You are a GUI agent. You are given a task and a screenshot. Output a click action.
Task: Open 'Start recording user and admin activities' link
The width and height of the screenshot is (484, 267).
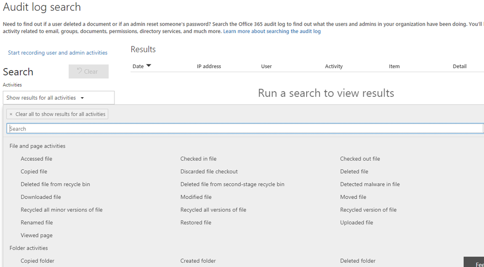tap(58, 53)
